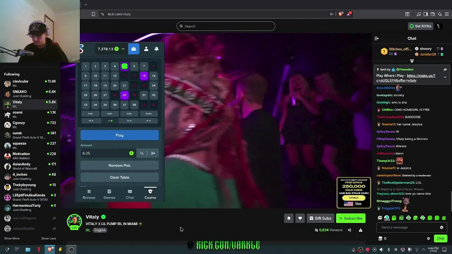The image size is (452, 254).
Task: Open Cgeezy channel in Following
Action: [30, 125]
